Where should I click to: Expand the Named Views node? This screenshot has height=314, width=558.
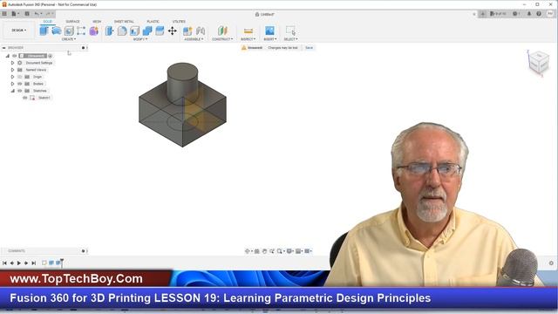pyautogui.click(x=12, y=70)
